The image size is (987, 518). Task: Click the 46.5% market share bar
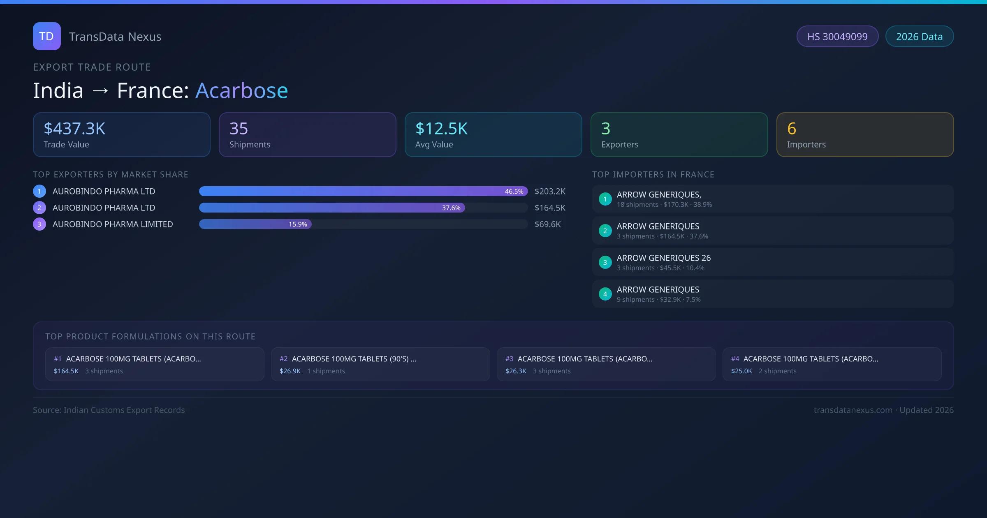coord(363,191)
